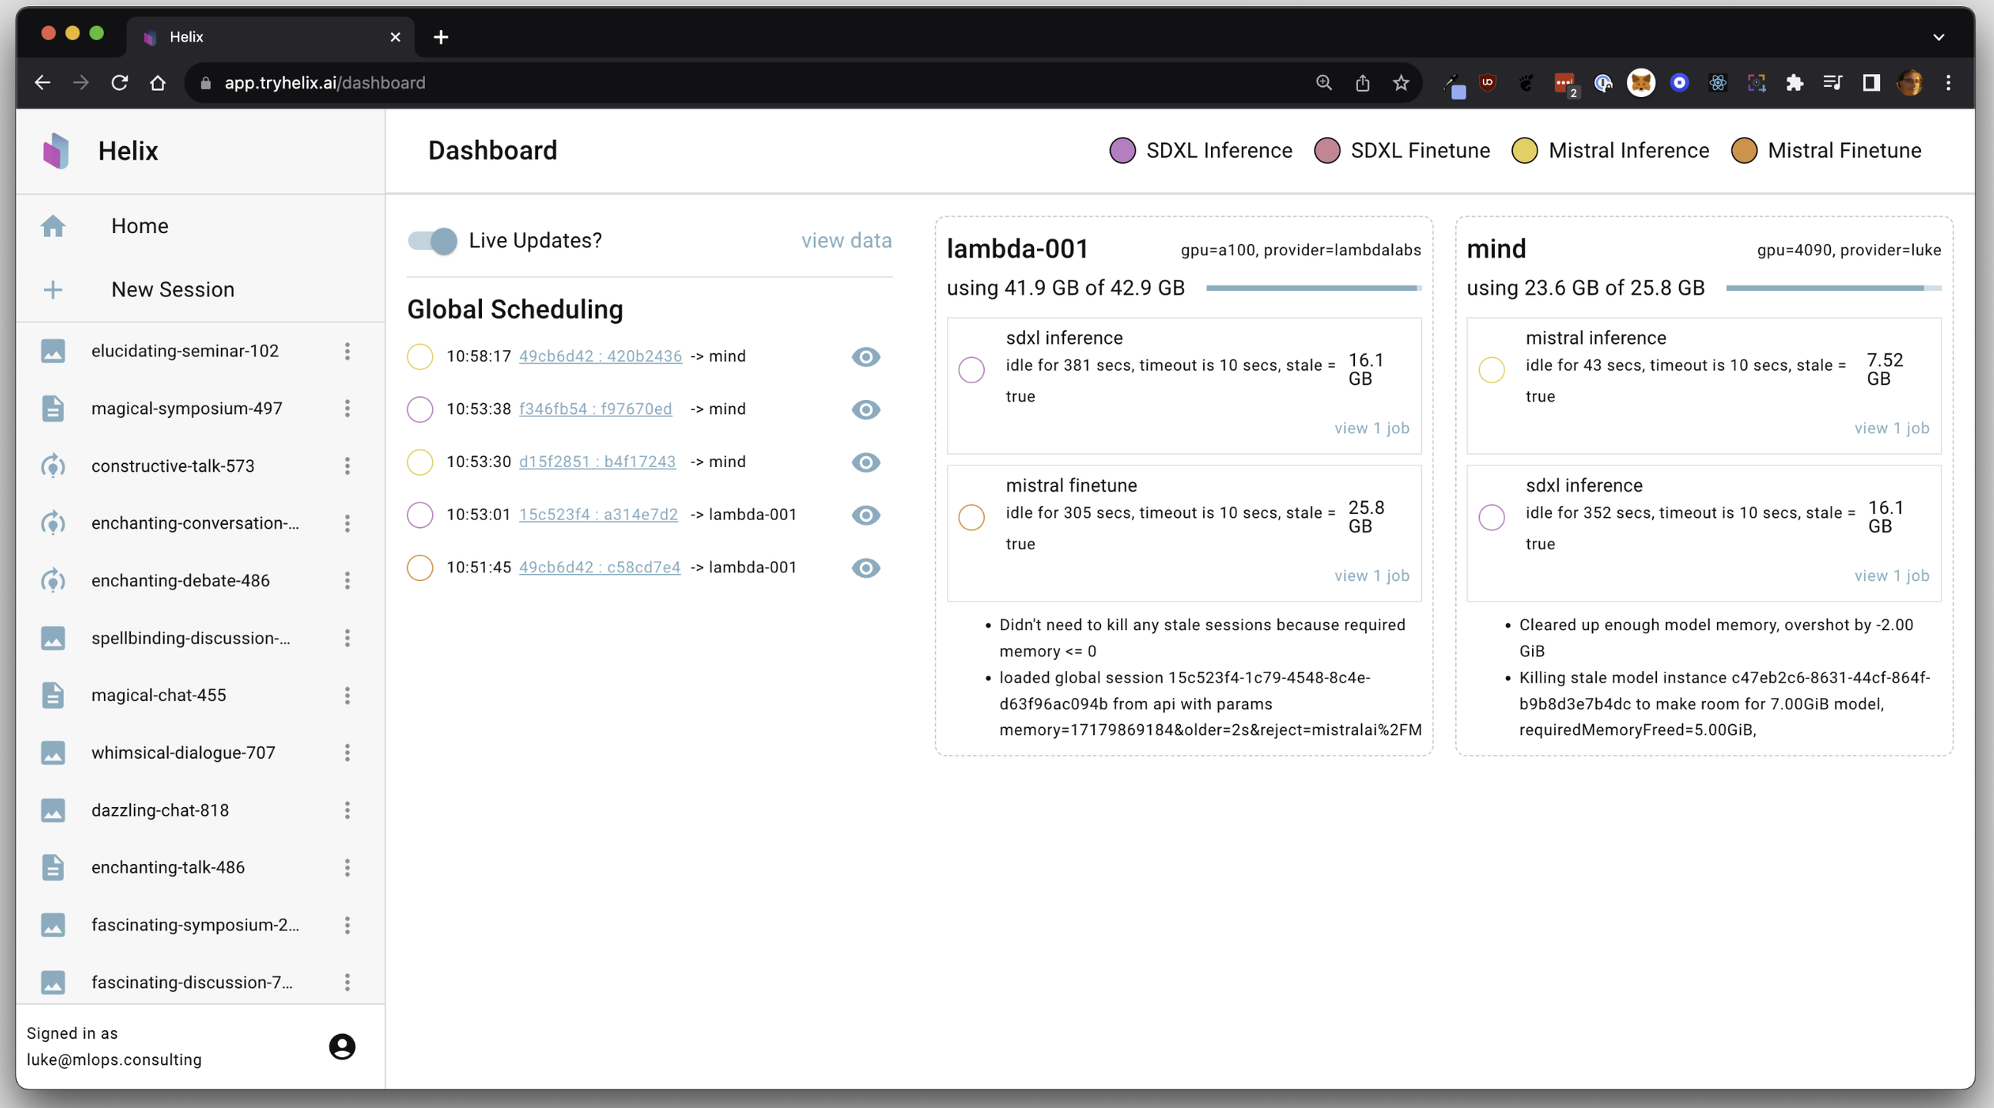
Task: Click the eye icon for 10:58:17 entry
Action: [865, 357]
